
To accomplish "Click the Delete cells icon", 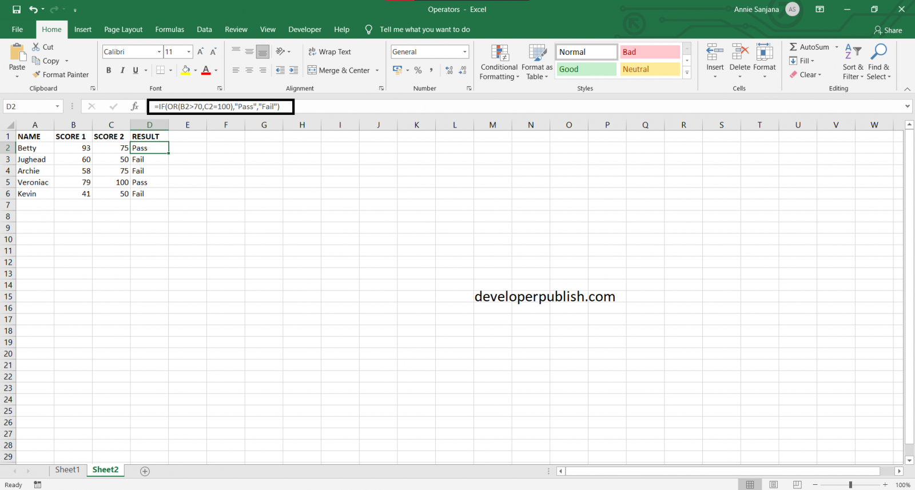I will tap(740, 53).
